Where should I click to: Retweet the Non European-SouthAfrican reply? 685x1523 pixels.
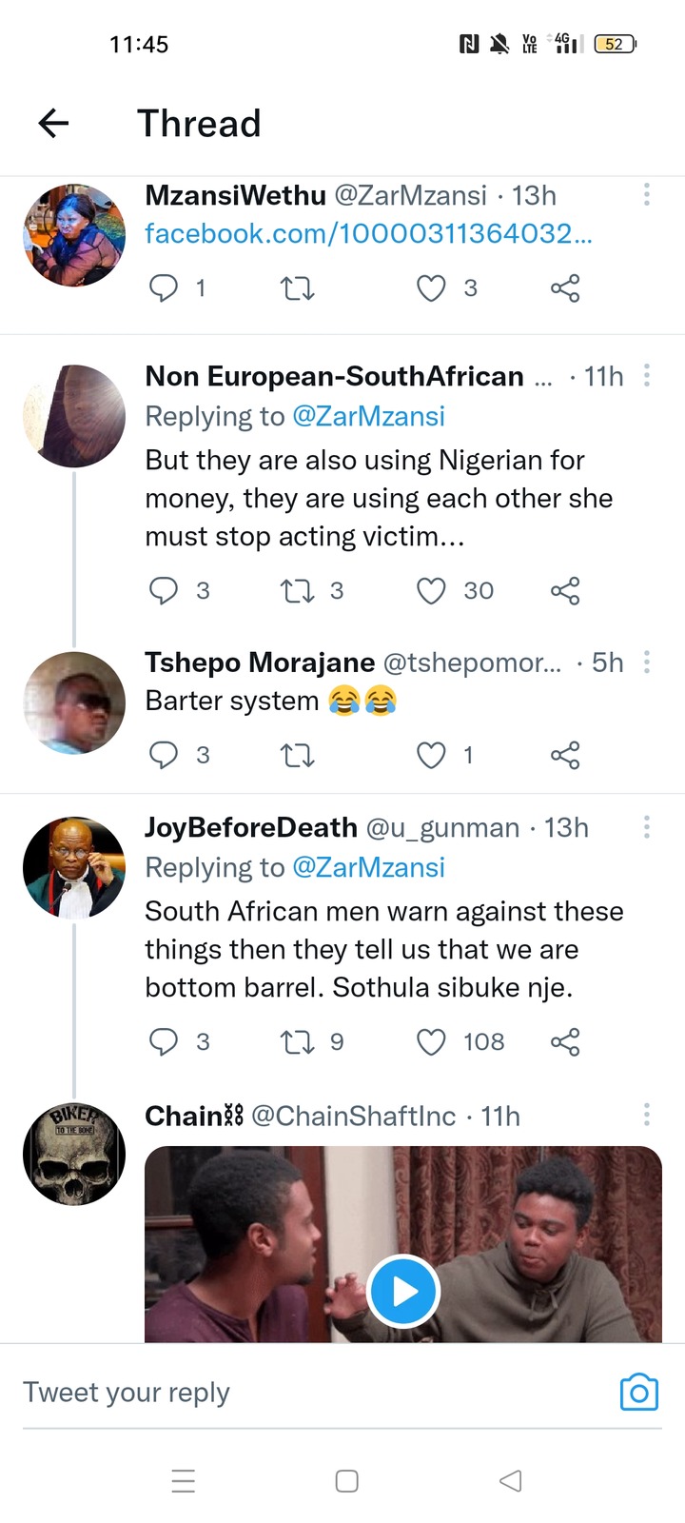pos(297,591)
